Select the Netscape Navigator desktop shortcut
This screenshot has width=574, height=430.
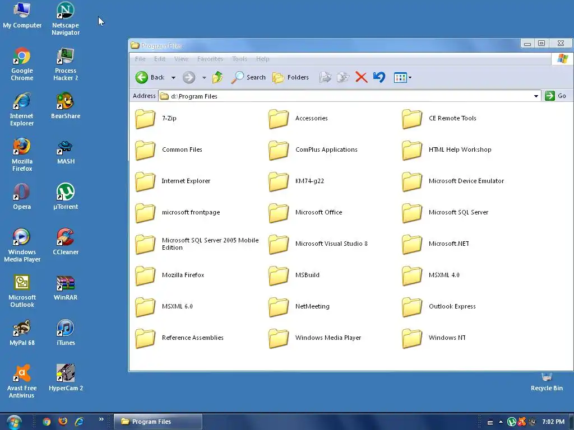(66, 18)
